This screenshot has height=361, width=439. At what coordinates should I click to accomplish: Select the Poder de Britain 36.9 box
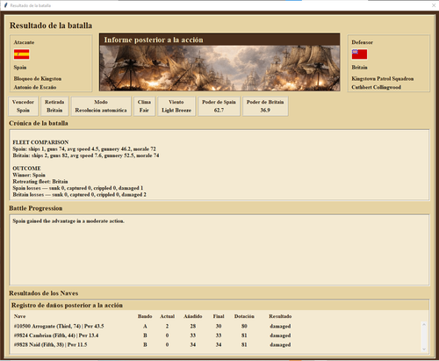(265, 106)
